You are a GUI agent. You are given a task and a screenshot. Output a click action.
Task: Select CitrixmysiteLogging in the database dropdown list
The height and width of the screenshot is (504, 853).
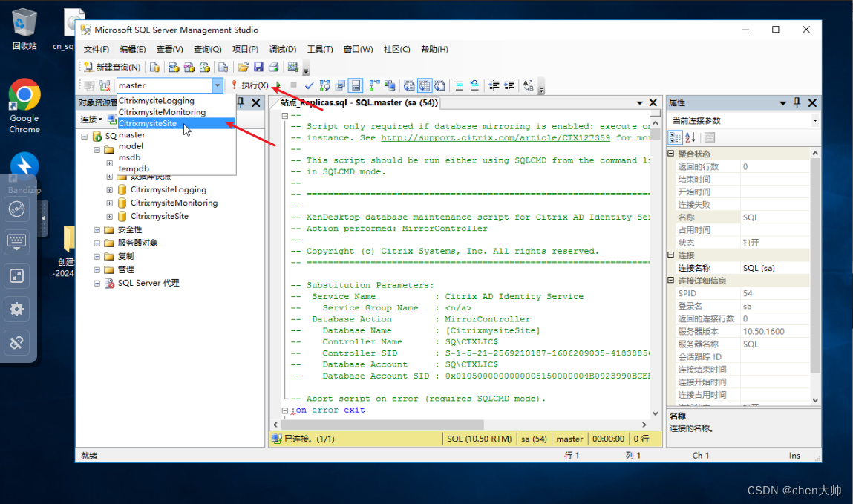pos(176,101)
